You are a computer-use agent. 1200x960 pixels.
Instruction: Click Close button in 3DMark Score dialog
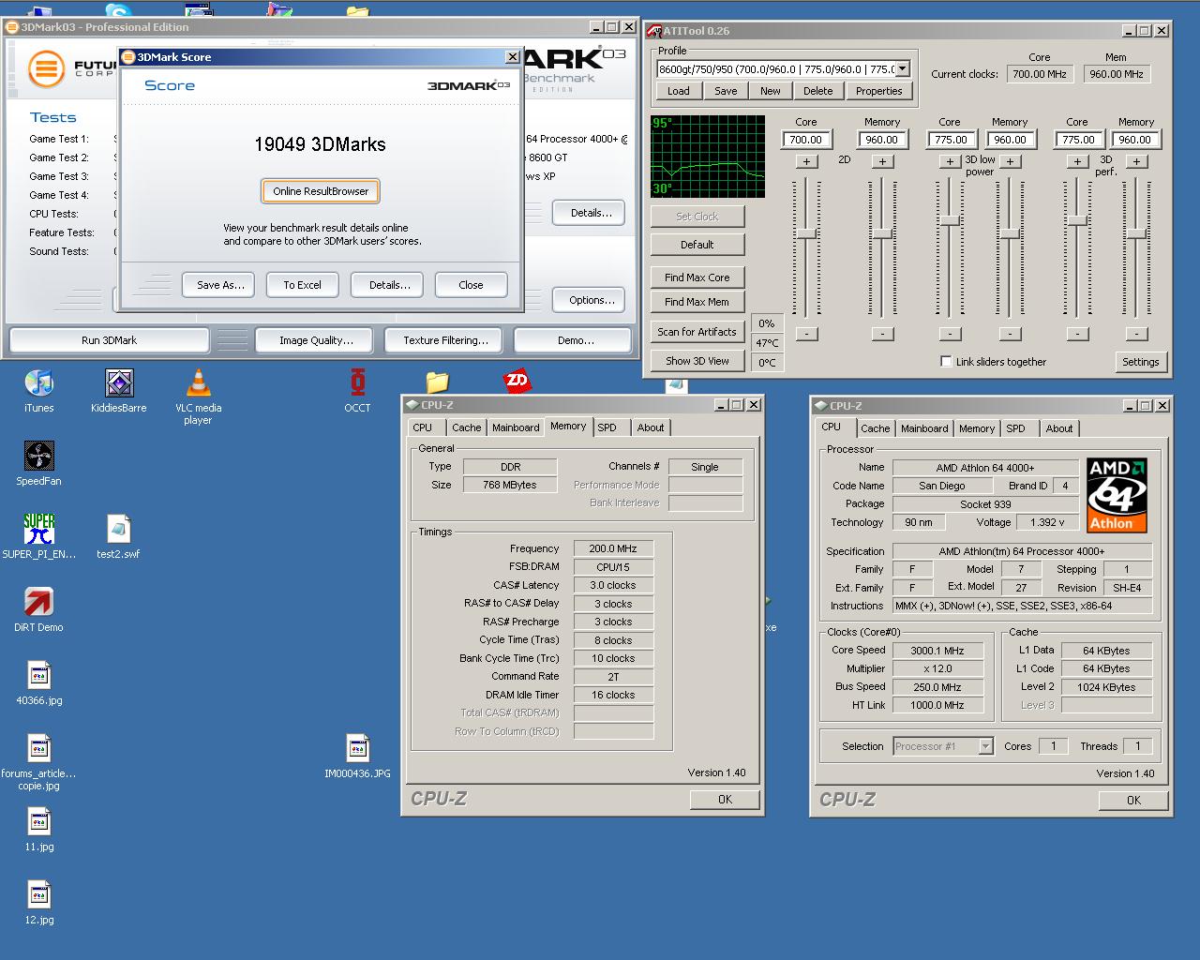[x=471, y=285]
